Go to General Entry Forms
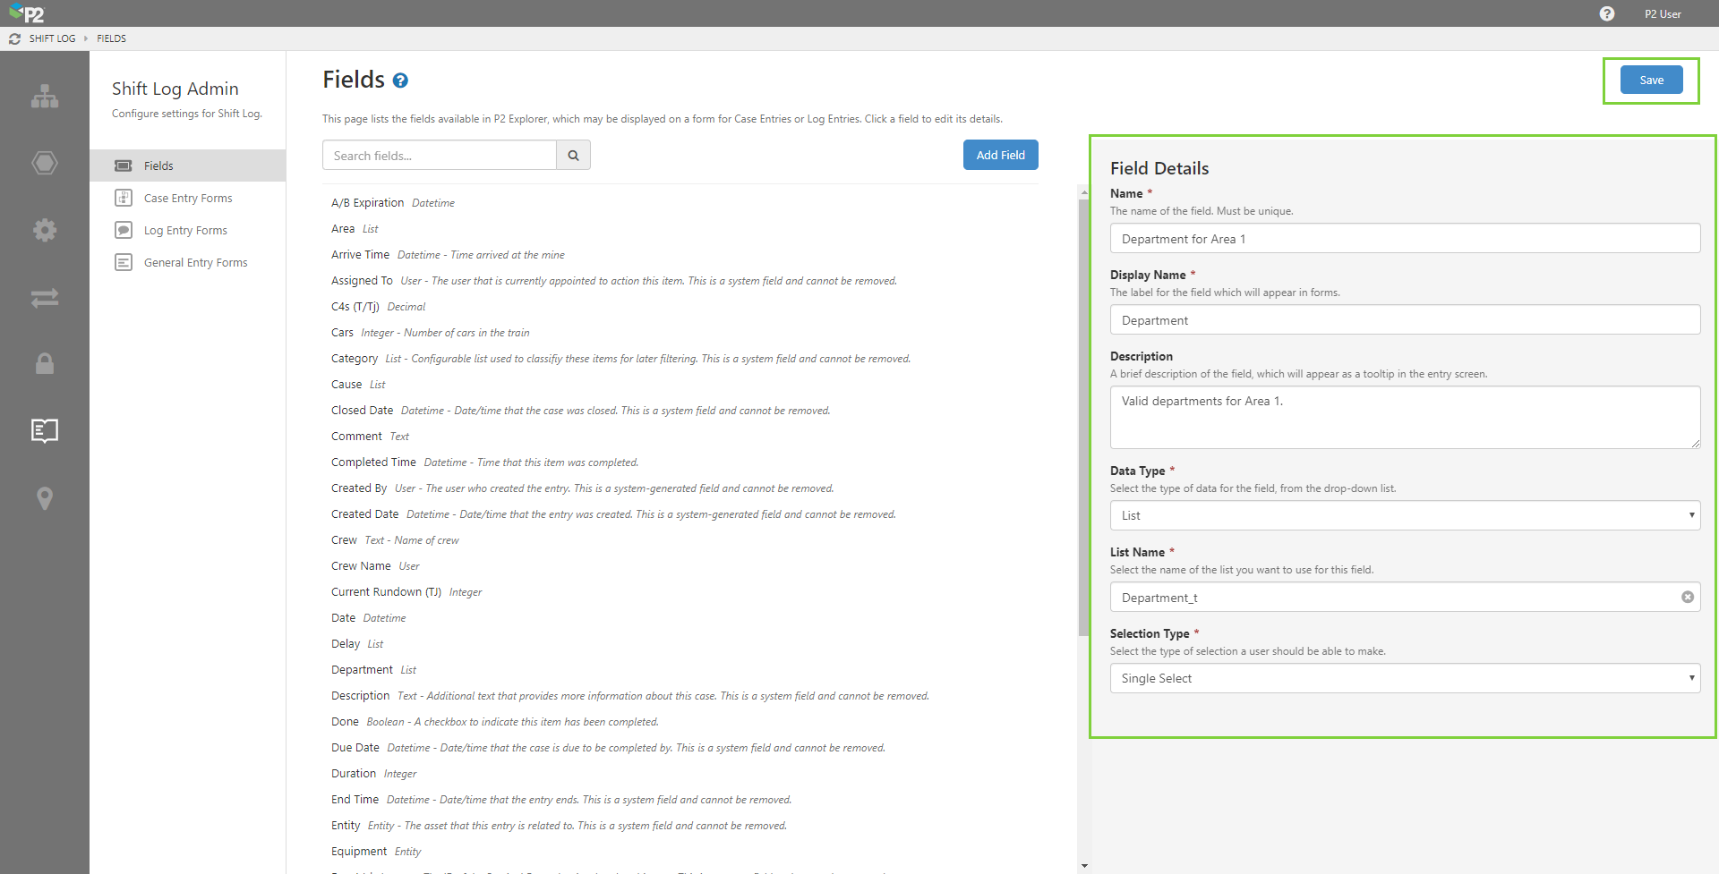The width and height of the screenshot is (1719, 874). pos(195,263)
